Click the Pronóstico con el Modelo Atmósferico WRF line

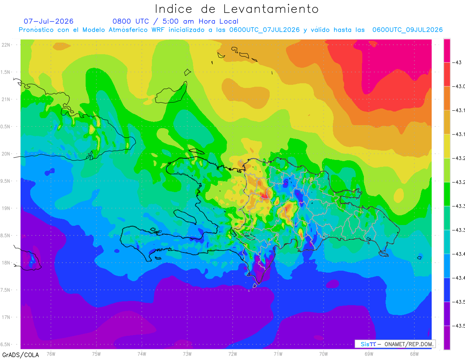(x=231, y=30)
